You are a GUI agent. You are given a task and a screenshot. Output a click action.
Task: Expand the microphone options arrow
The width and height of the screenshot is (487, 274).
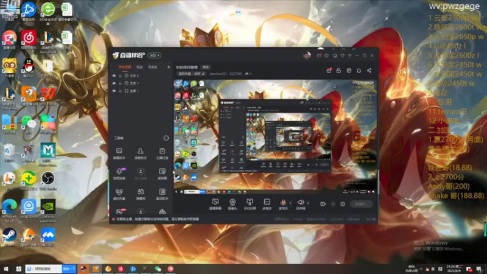click(290, 203)
